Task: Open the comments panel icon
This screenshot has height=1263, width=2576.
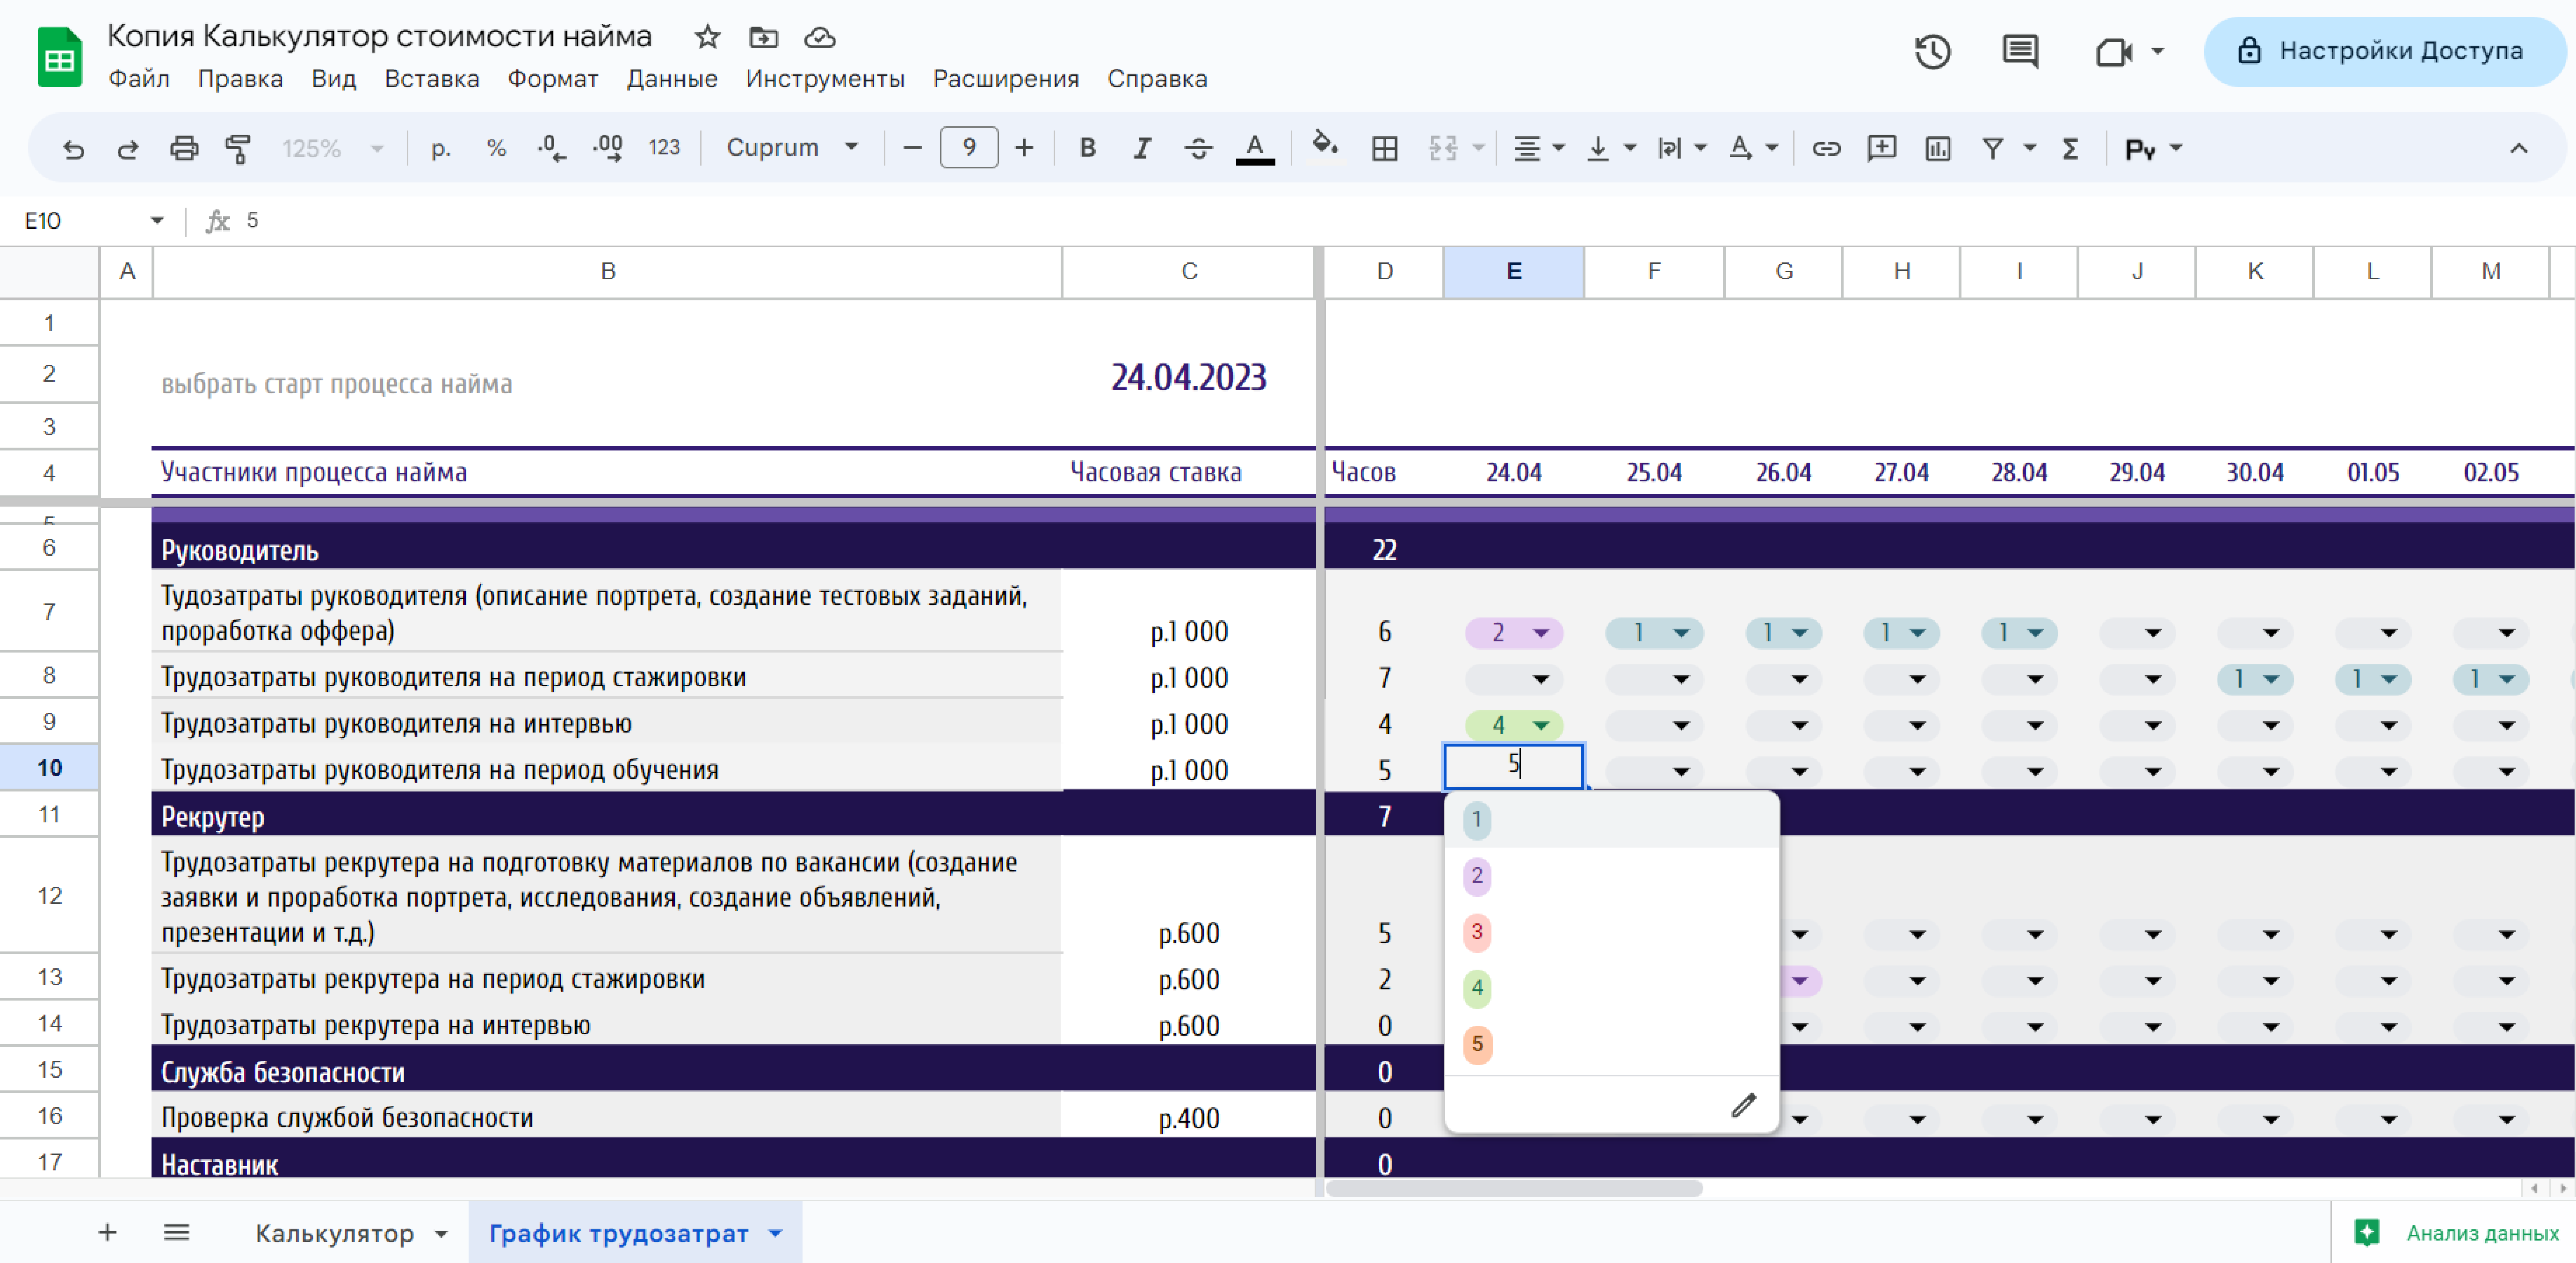Action: (2019, 51)
